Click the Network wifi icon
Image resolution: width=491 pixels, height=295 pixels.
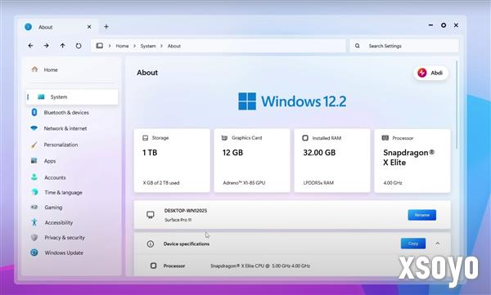click(34, 128)
